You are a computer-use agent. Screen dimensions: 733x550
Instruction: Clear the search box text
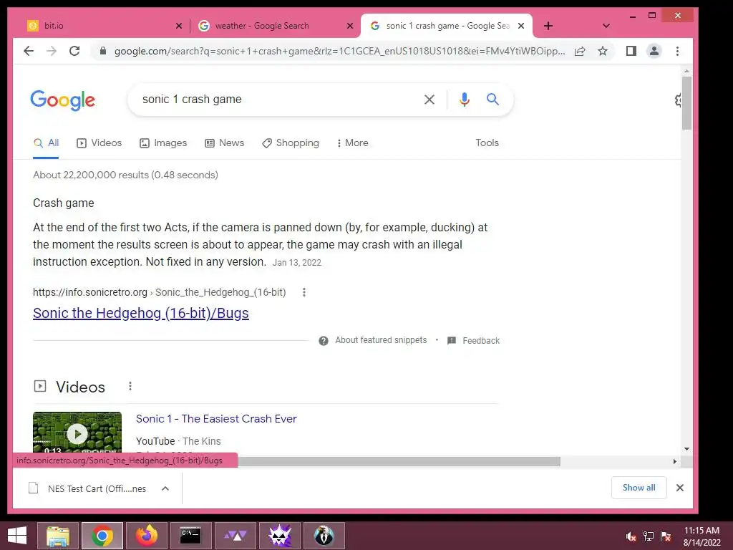pos(429,99)
